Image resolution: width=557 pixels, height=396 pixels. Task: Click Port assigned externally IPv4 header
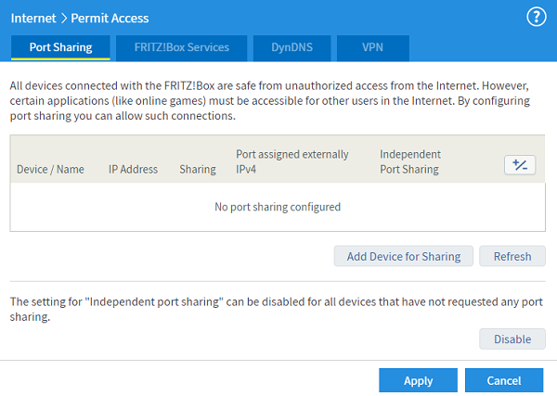292,161
